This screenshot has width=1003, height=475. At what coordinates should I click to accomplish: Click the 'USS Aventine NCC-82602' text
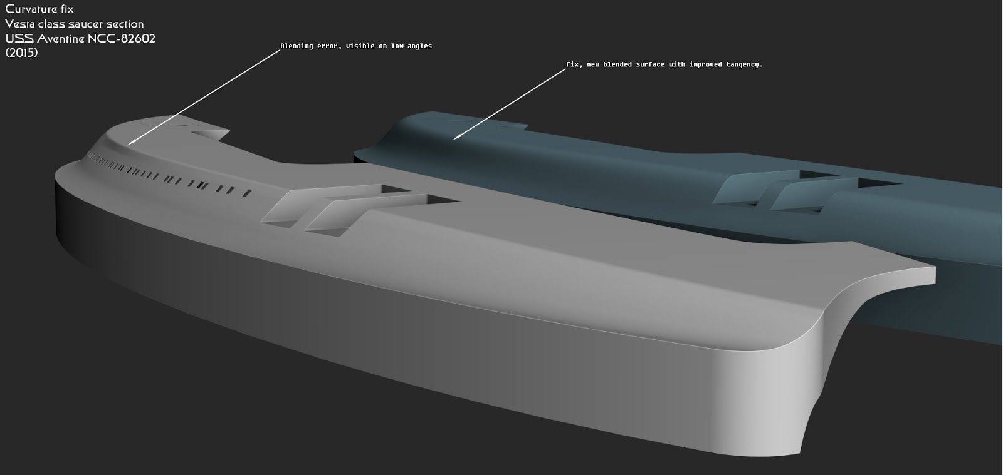pos(80,39)
